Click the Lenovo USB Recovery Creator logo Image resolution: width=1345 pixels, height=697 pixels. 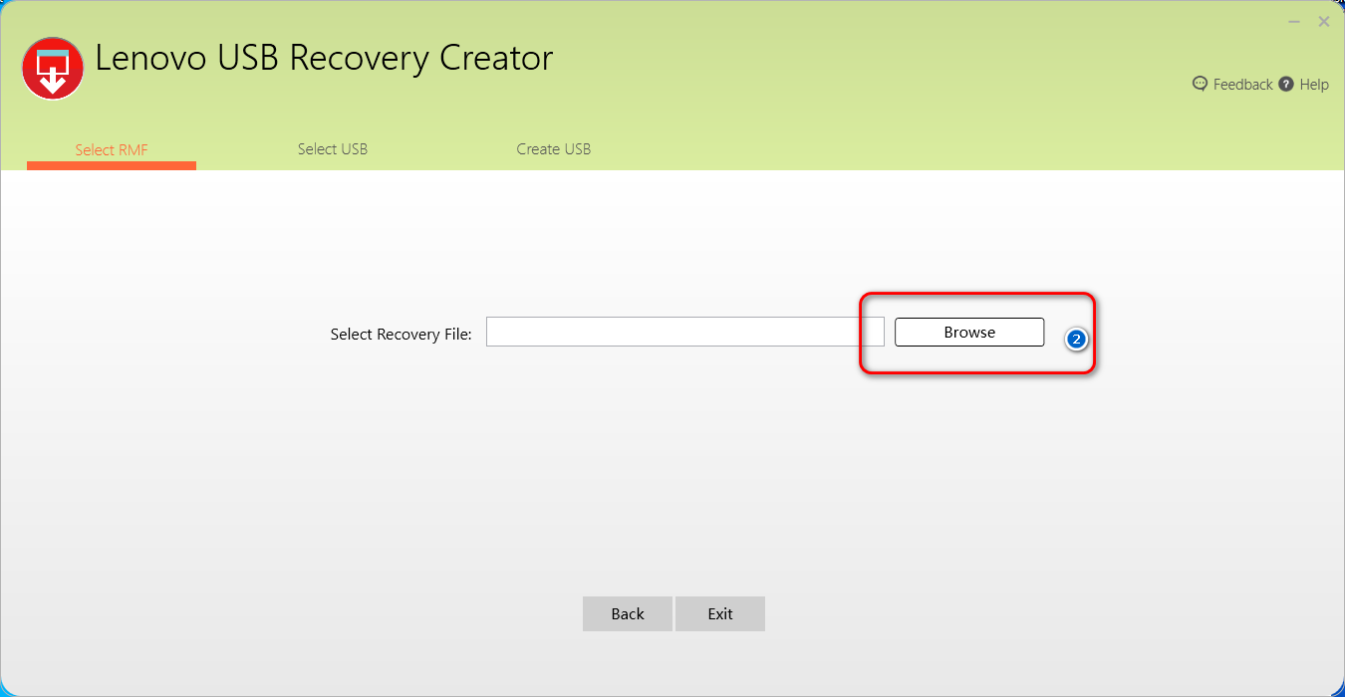(53, 68)
